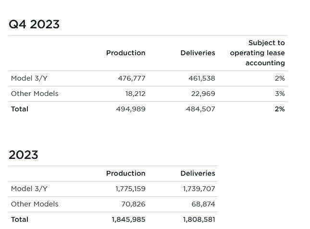310x229 pixels.
Task: Select the annual Model 3/Y production 1,775,159
Action: pos(130,189)
